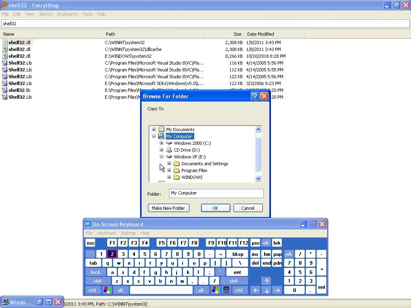411x308 pixels.
Task: Click the On-Screen Keyboard title bar icon
Action: click(87, 224)
